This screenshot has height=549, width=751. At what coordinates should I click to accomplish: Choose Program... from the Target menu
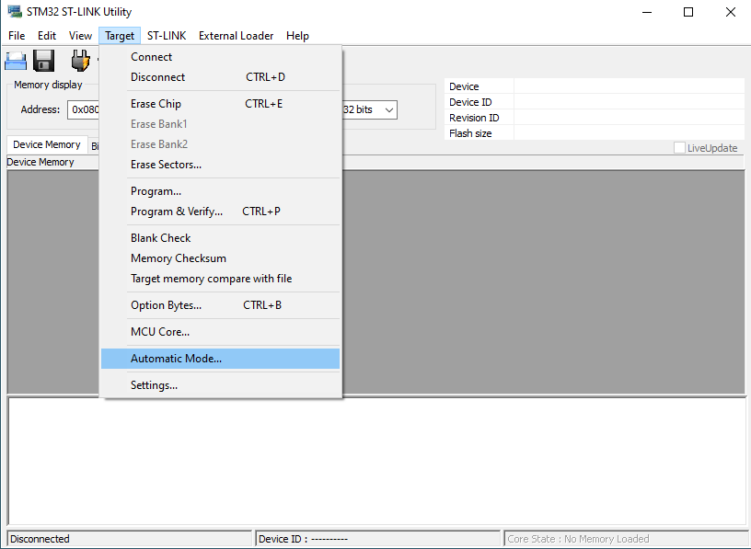220,191
